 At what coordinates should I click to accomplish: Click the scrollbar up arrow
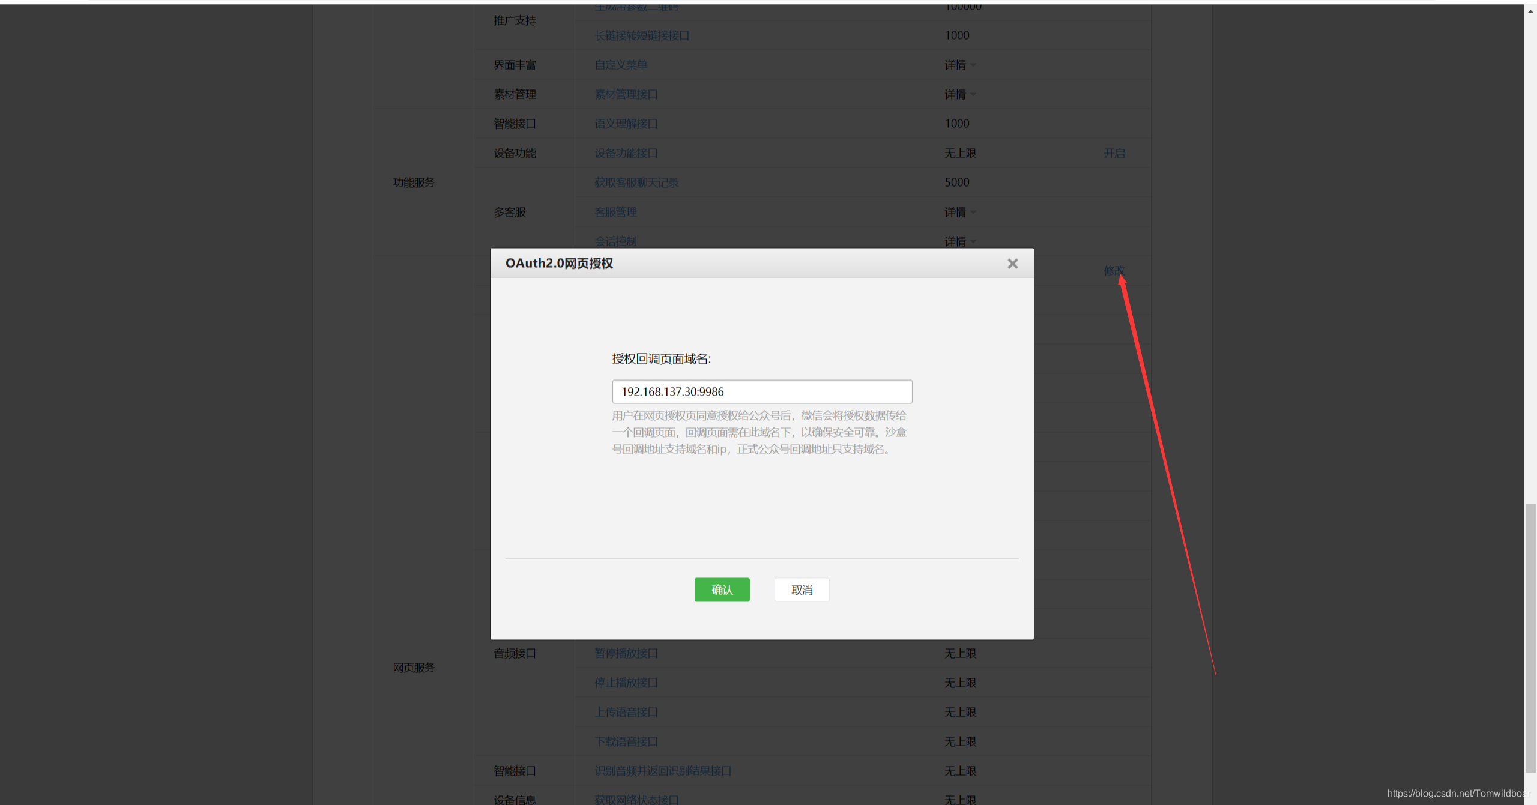click(1530, 11)
